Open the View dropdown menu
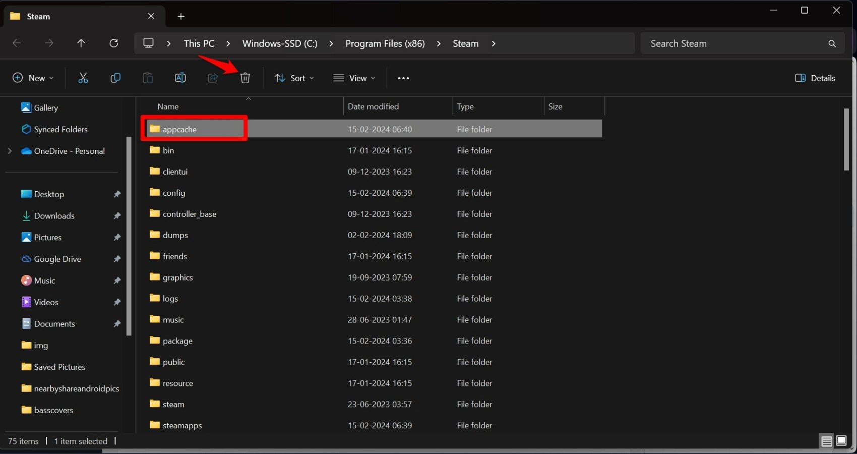This screenshot has width=857, height=454. coord(354,78)
